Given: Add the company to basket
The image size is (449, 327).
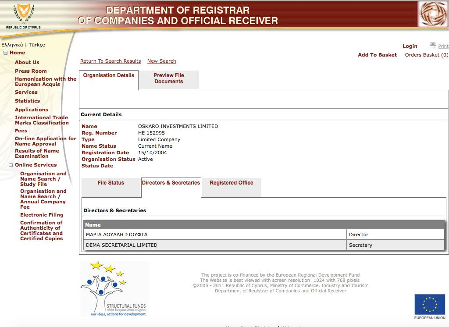Looking at the screenshot, I should 377,55.
